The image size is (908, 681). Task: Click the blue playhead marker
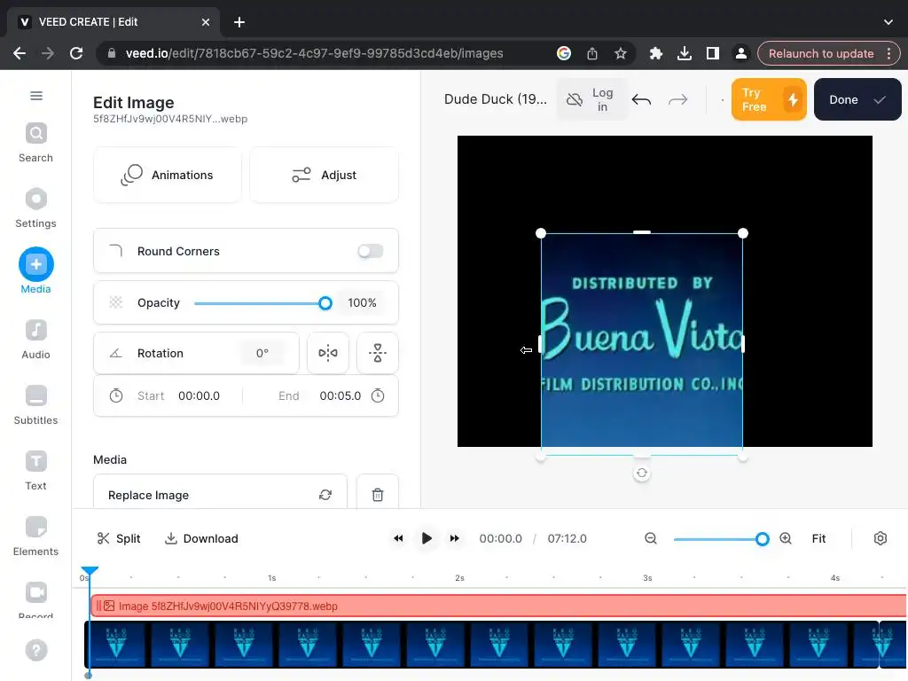coord(90,571)
